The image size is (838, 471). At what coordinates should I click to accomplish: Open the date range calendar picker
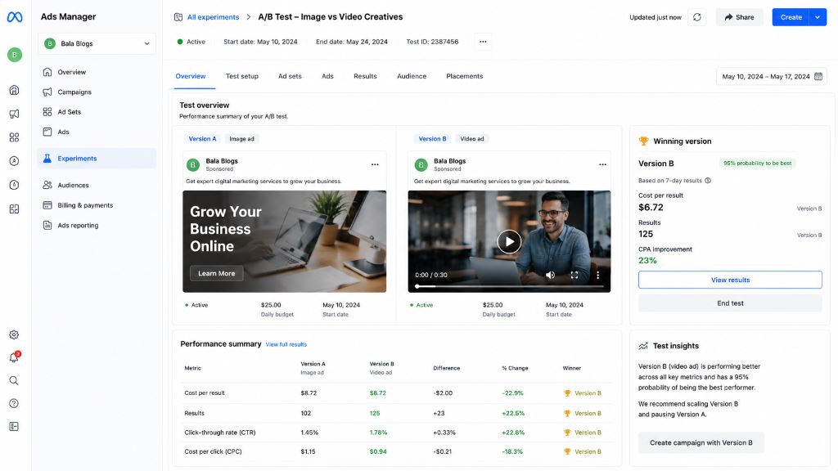(818, 76)
